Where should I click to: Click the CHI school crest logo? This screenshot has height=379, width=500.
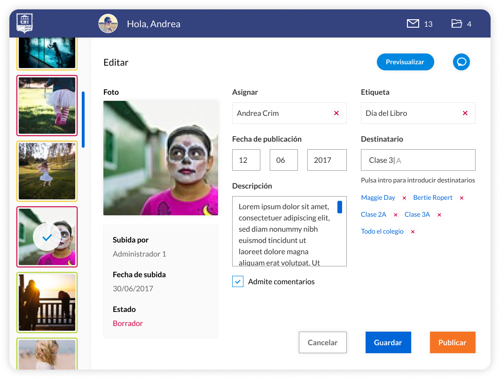[x=24, y=23]
